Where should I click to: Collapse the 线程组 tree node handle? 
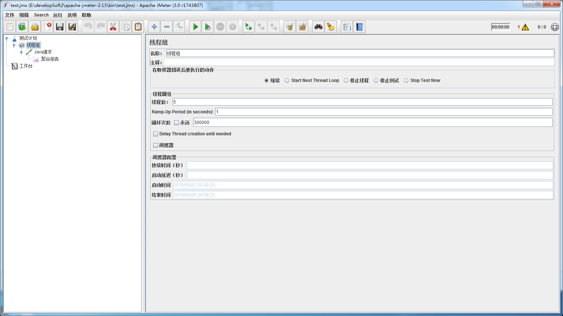[x=14, y=45]
